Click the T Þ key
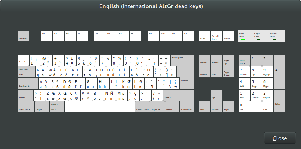 coord(88,72)
